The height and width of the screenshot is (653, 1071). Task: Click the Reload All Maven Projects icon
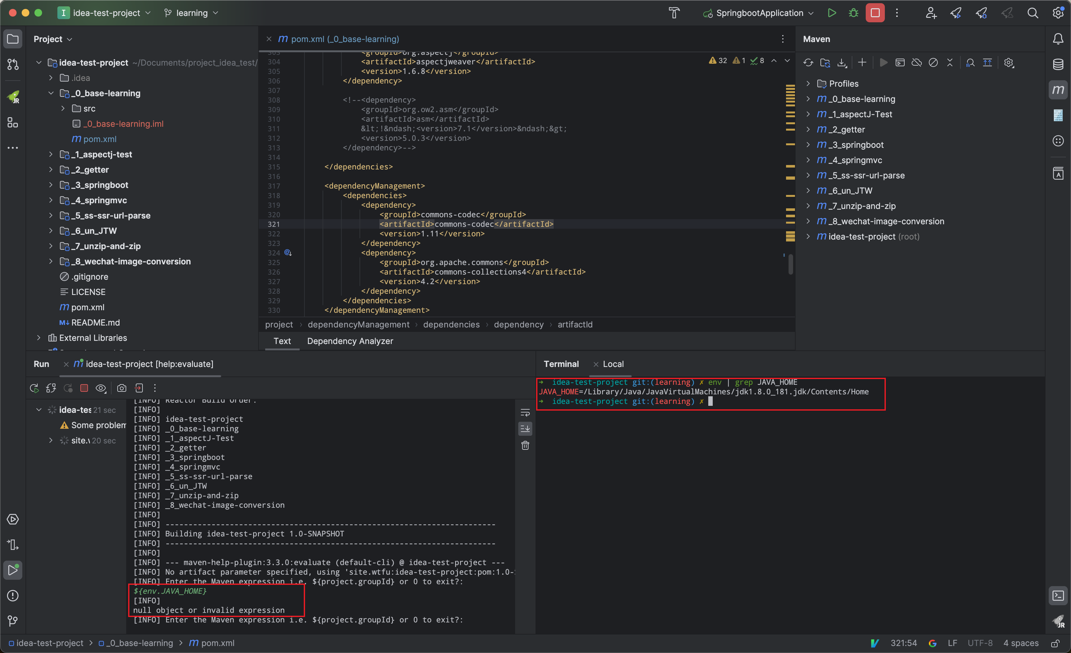[x=808, y=62]
